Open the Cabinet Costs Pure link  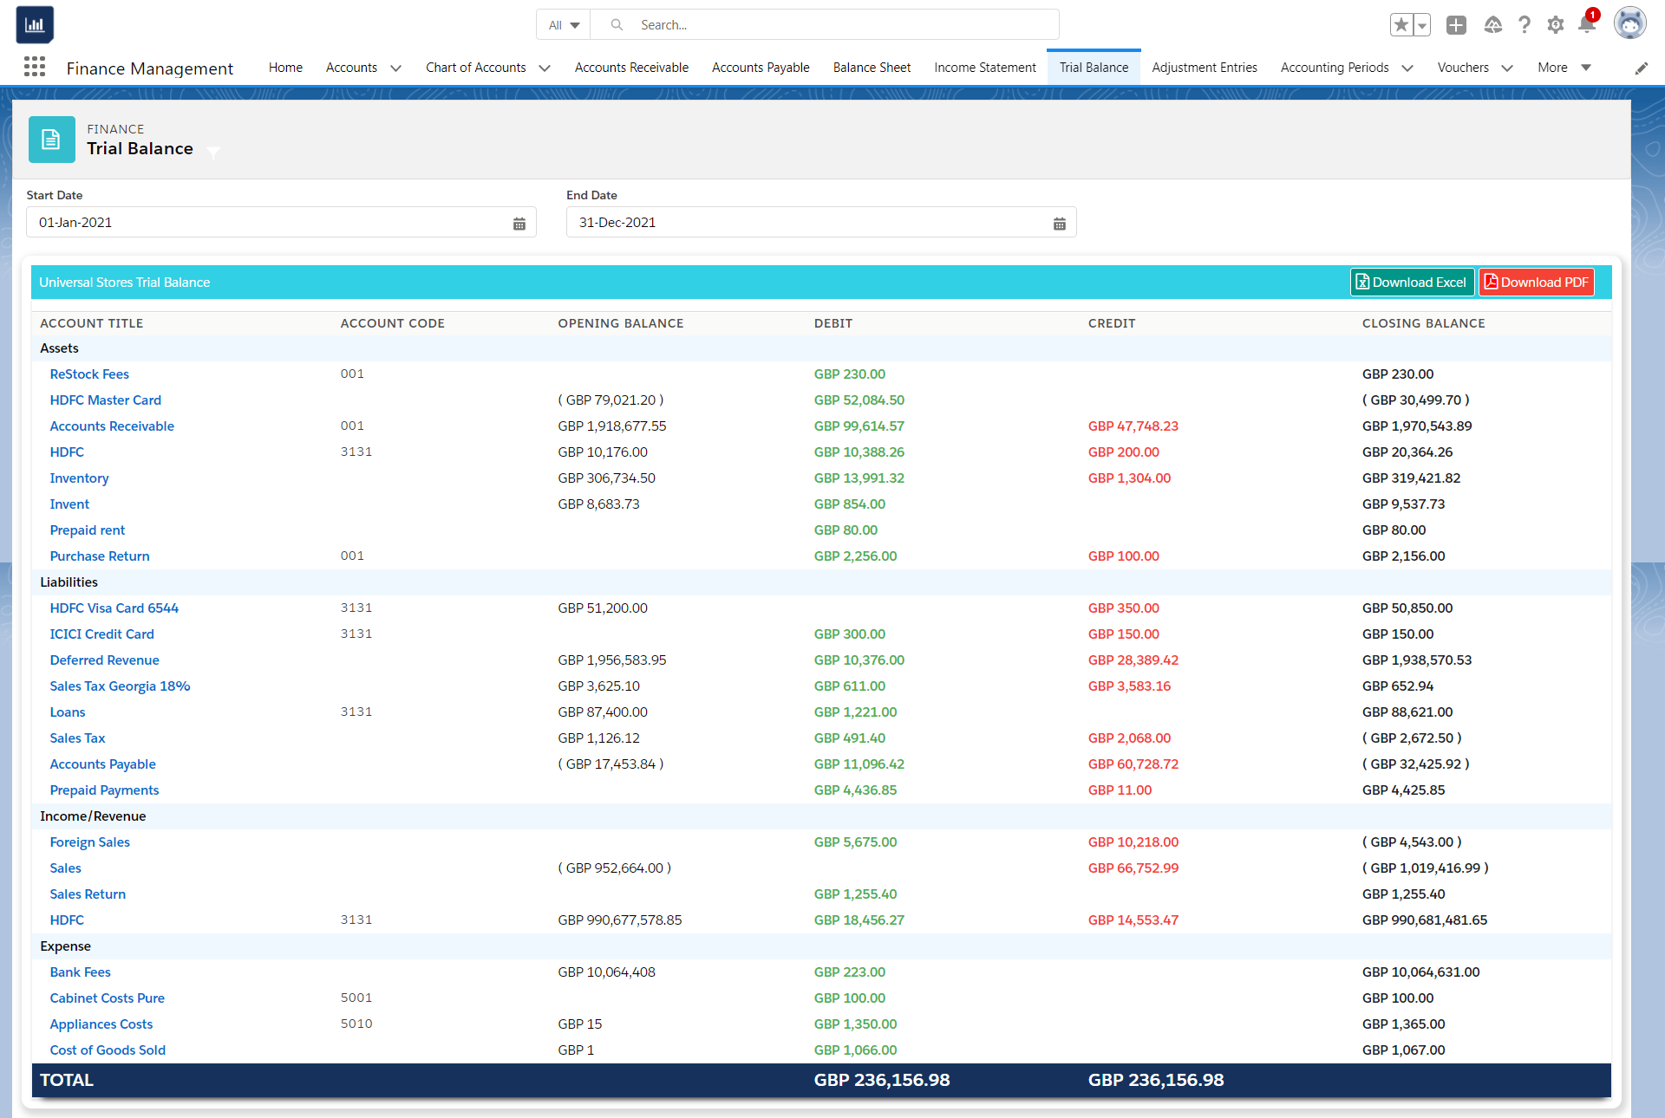tap(108, 998)
